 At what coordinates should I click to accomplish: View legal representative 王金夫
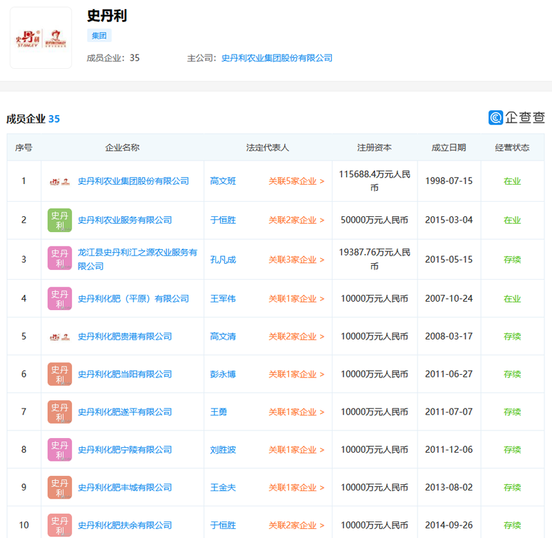[x=223, y=488]
